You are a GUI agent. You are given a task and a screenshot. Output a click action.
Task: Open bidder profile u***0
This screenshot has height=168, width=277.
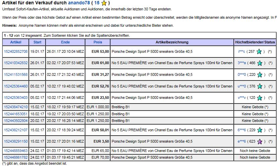pyautogui.click(x=242, y=86)
